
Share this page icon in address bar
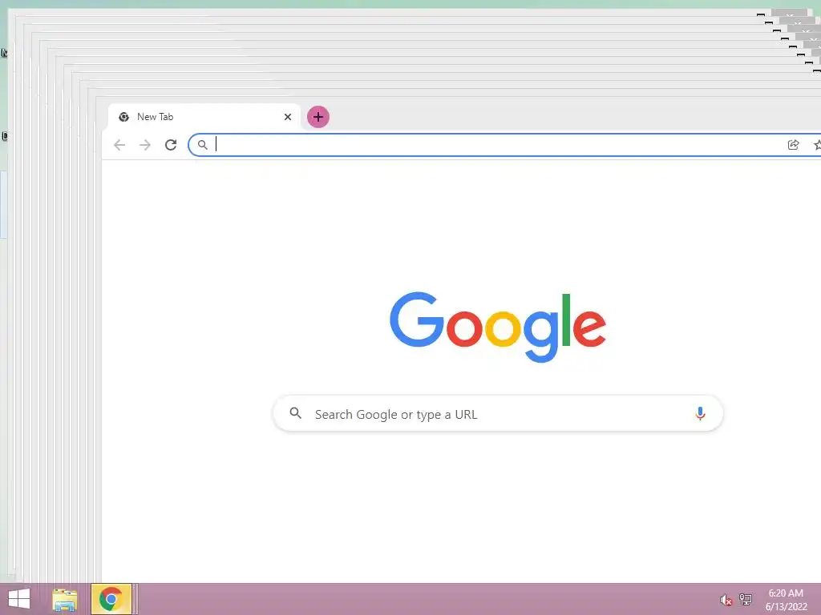(793, 145)
